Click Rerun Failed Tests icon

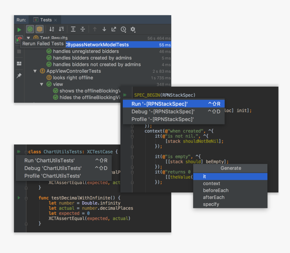[x=19, y=39]
